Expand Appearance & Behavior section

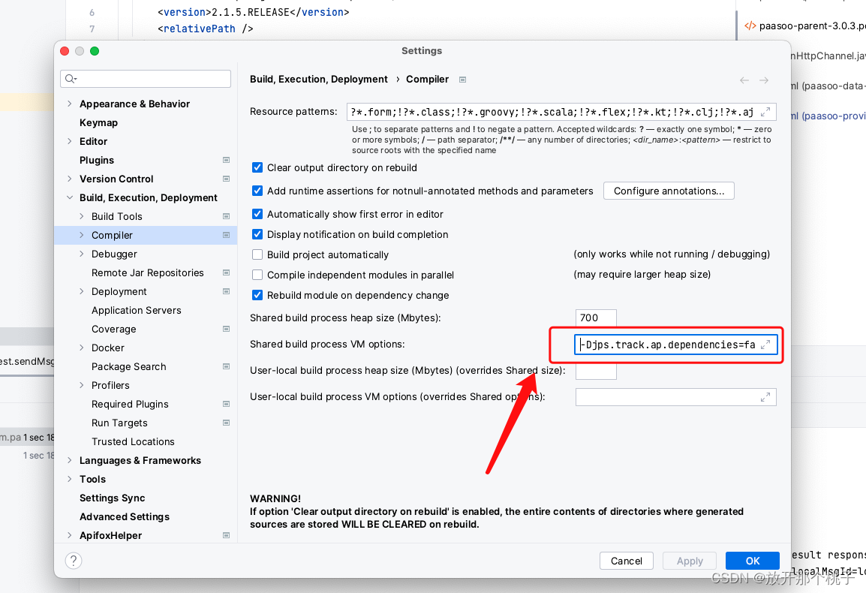70,104
